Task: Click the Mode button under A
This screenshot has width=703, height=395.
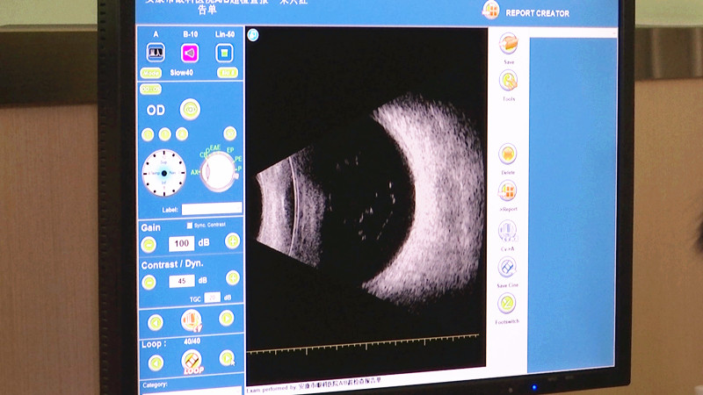Action: click(153, 73)
